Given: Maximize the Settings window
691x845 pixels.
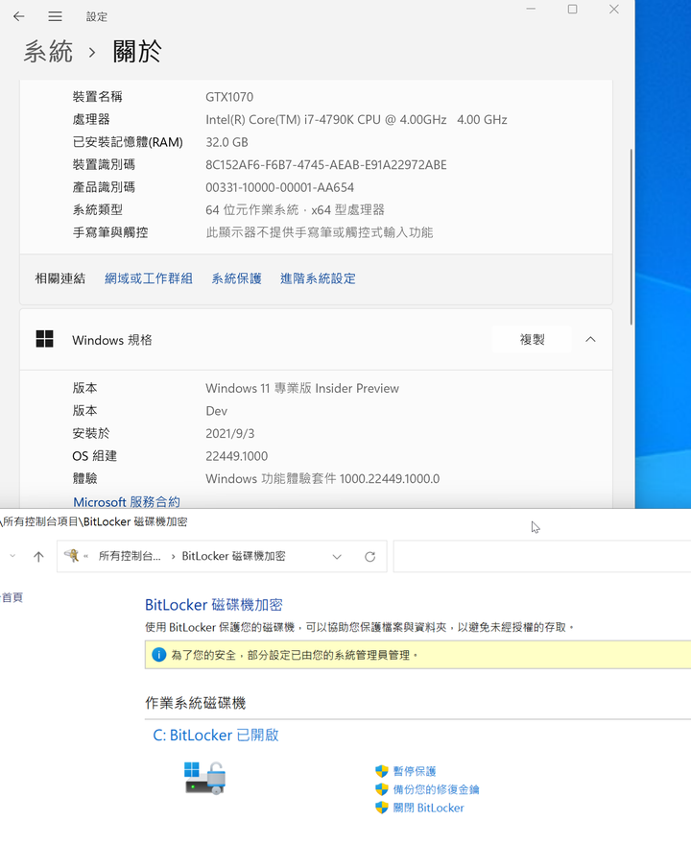Looking at the screenshot, I should 573,10.
